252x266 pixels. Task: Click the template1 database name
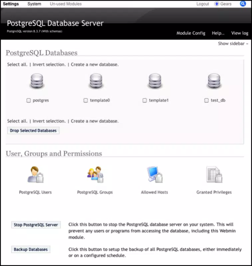(x=159, y=100)
